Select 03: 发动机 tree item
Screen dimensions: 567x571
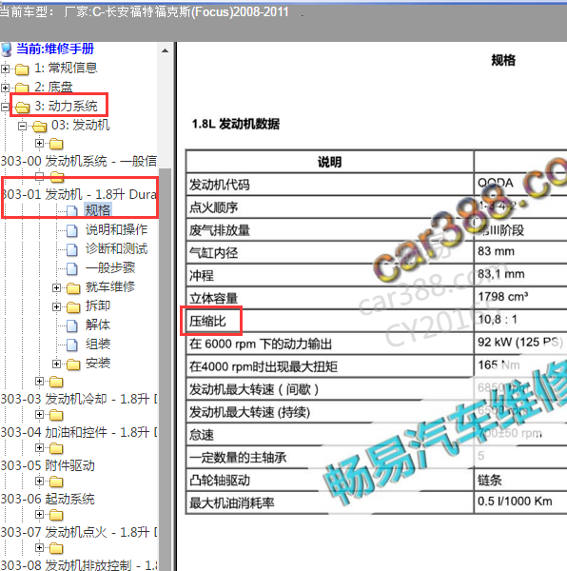click(x=81, y=125)
